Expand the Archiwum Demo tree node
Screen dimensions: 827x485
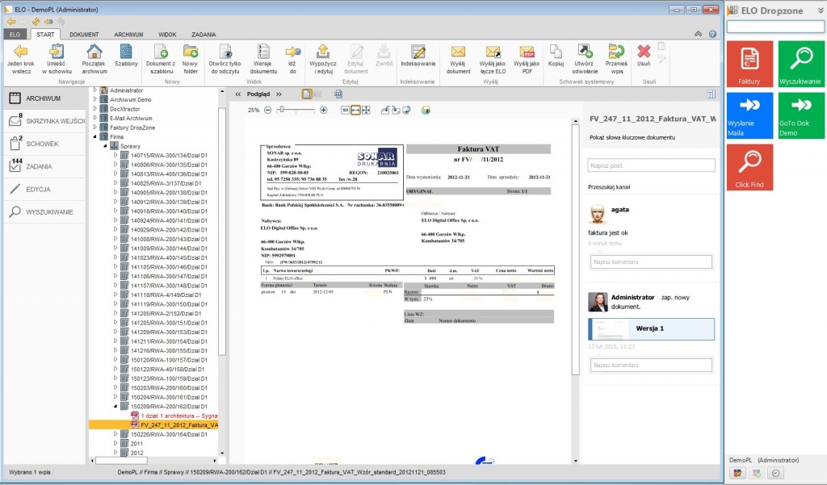(95, 99)
